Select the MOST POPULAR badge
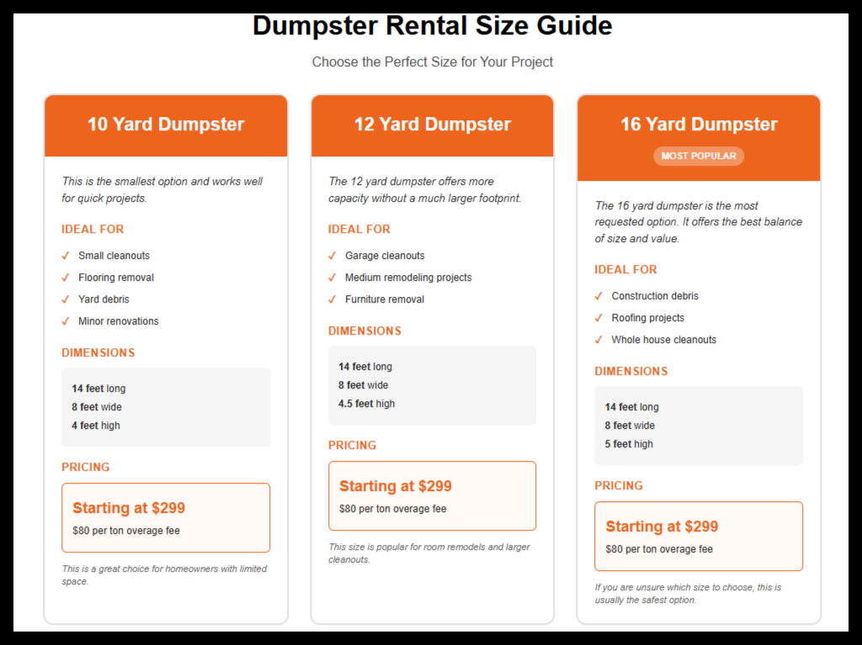 point(699,156)
